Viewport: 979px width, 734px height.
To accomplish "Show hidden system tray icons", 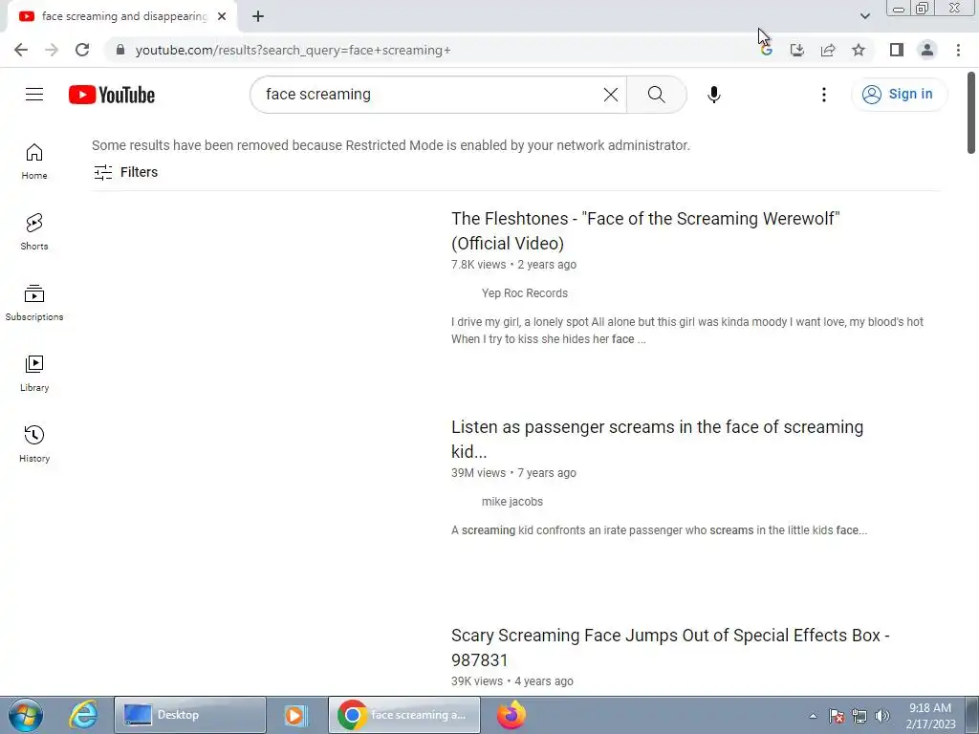I will (x=813, y=716).
